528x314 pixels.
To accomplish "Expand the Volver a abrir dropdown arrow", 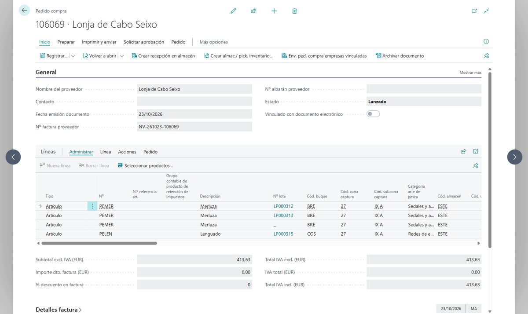I will coord(122,56).
